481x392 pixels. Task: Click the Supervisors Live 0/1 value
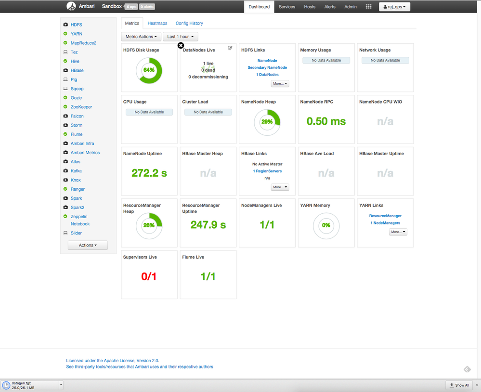(149, 277)
